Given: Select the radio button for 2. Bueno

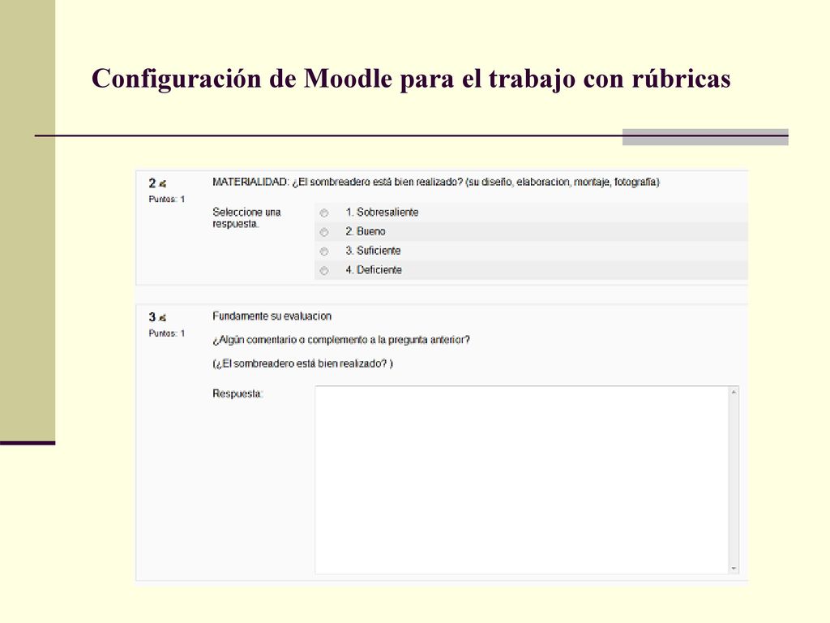Looking at the screenshot, I should coord(324,232).
